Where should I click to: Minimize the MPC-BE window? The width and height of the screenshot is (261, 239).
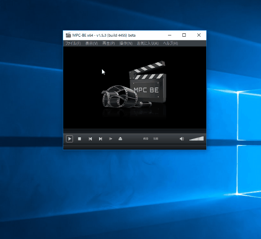170,35
